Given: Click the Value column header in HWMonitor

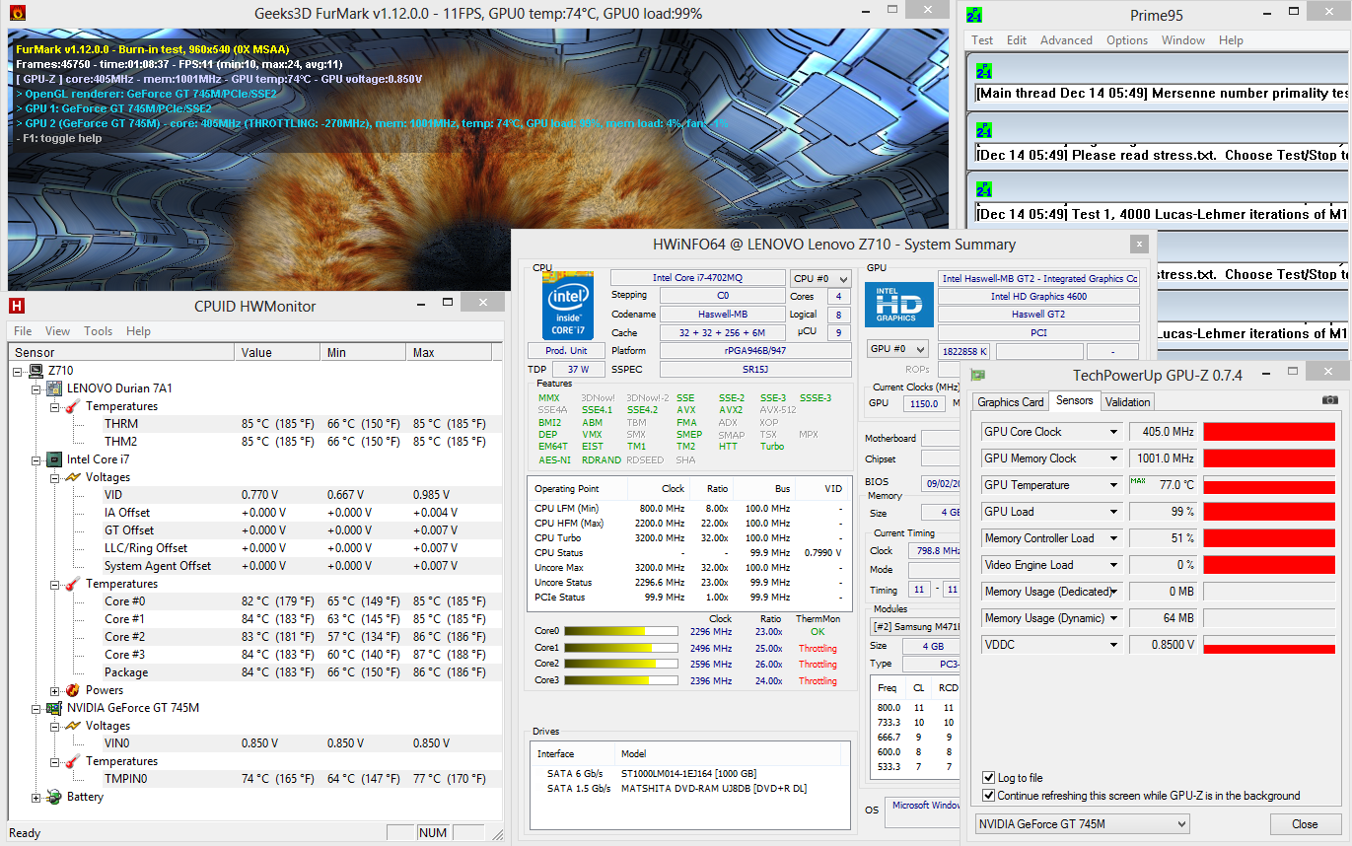Looking at the screenshot, I should 278,352.
